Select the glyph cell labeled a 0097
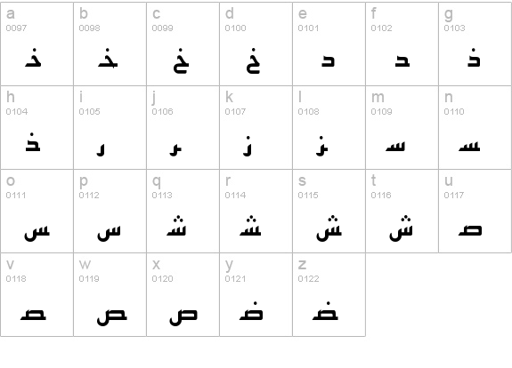Image resolution: width=512 pixels, height=368 pixels. [x=37, y=44]
